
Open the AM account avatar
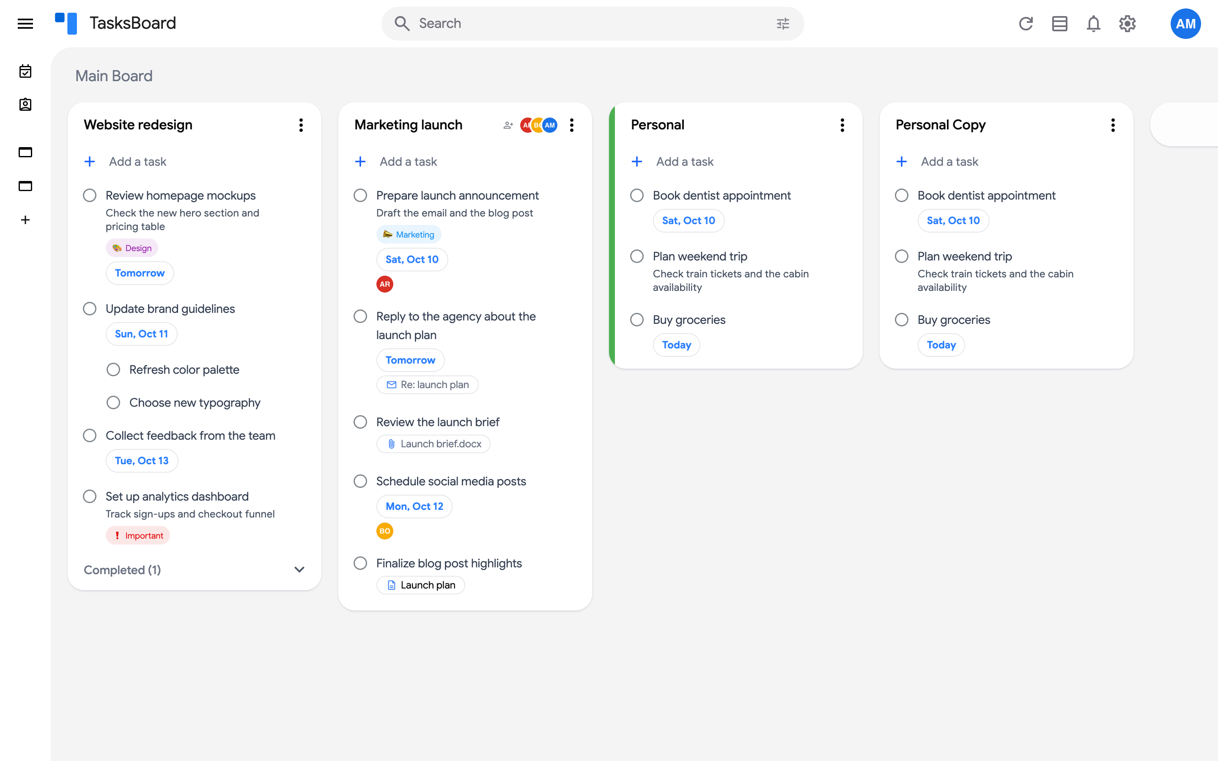[x=1185, y=24]
